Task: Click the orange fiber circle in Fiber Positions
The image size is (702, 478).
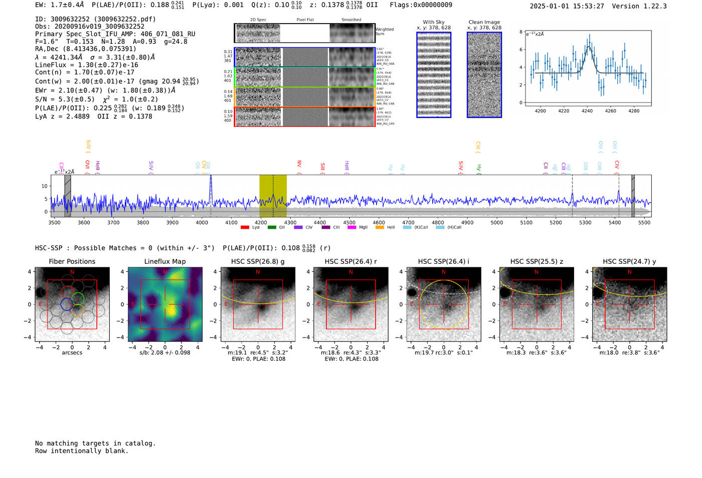Action: coord(78,310)
